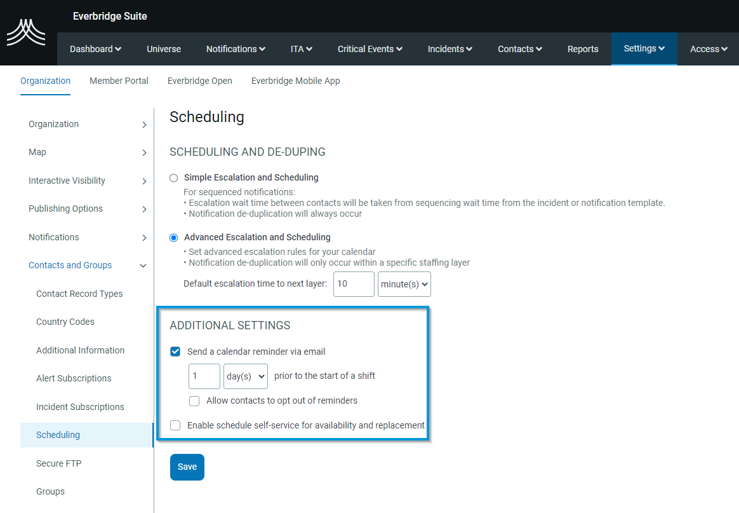Click the 'Simple Escalation and Scheduling' label
This screenshot has width=739, height=513.
coord(251,177)
